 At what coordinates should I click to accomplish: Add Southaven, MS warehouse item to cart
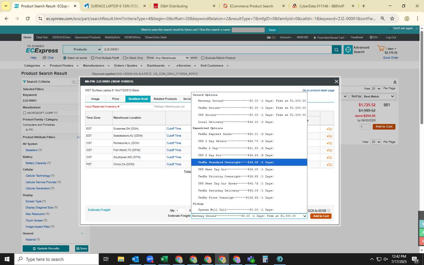pyautogui.click(x=329, y=158)
